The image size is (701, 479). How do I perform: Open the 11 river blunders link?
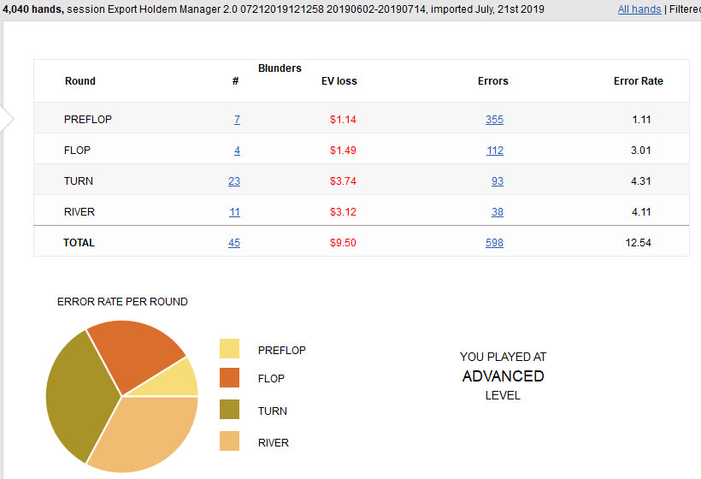(x=235, y=212)
